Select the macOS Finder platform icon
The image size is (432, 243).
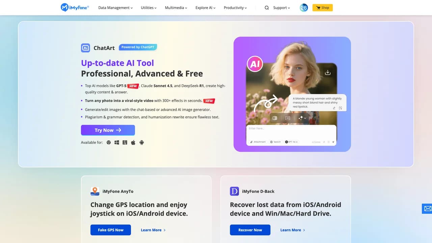coord(125,142)
